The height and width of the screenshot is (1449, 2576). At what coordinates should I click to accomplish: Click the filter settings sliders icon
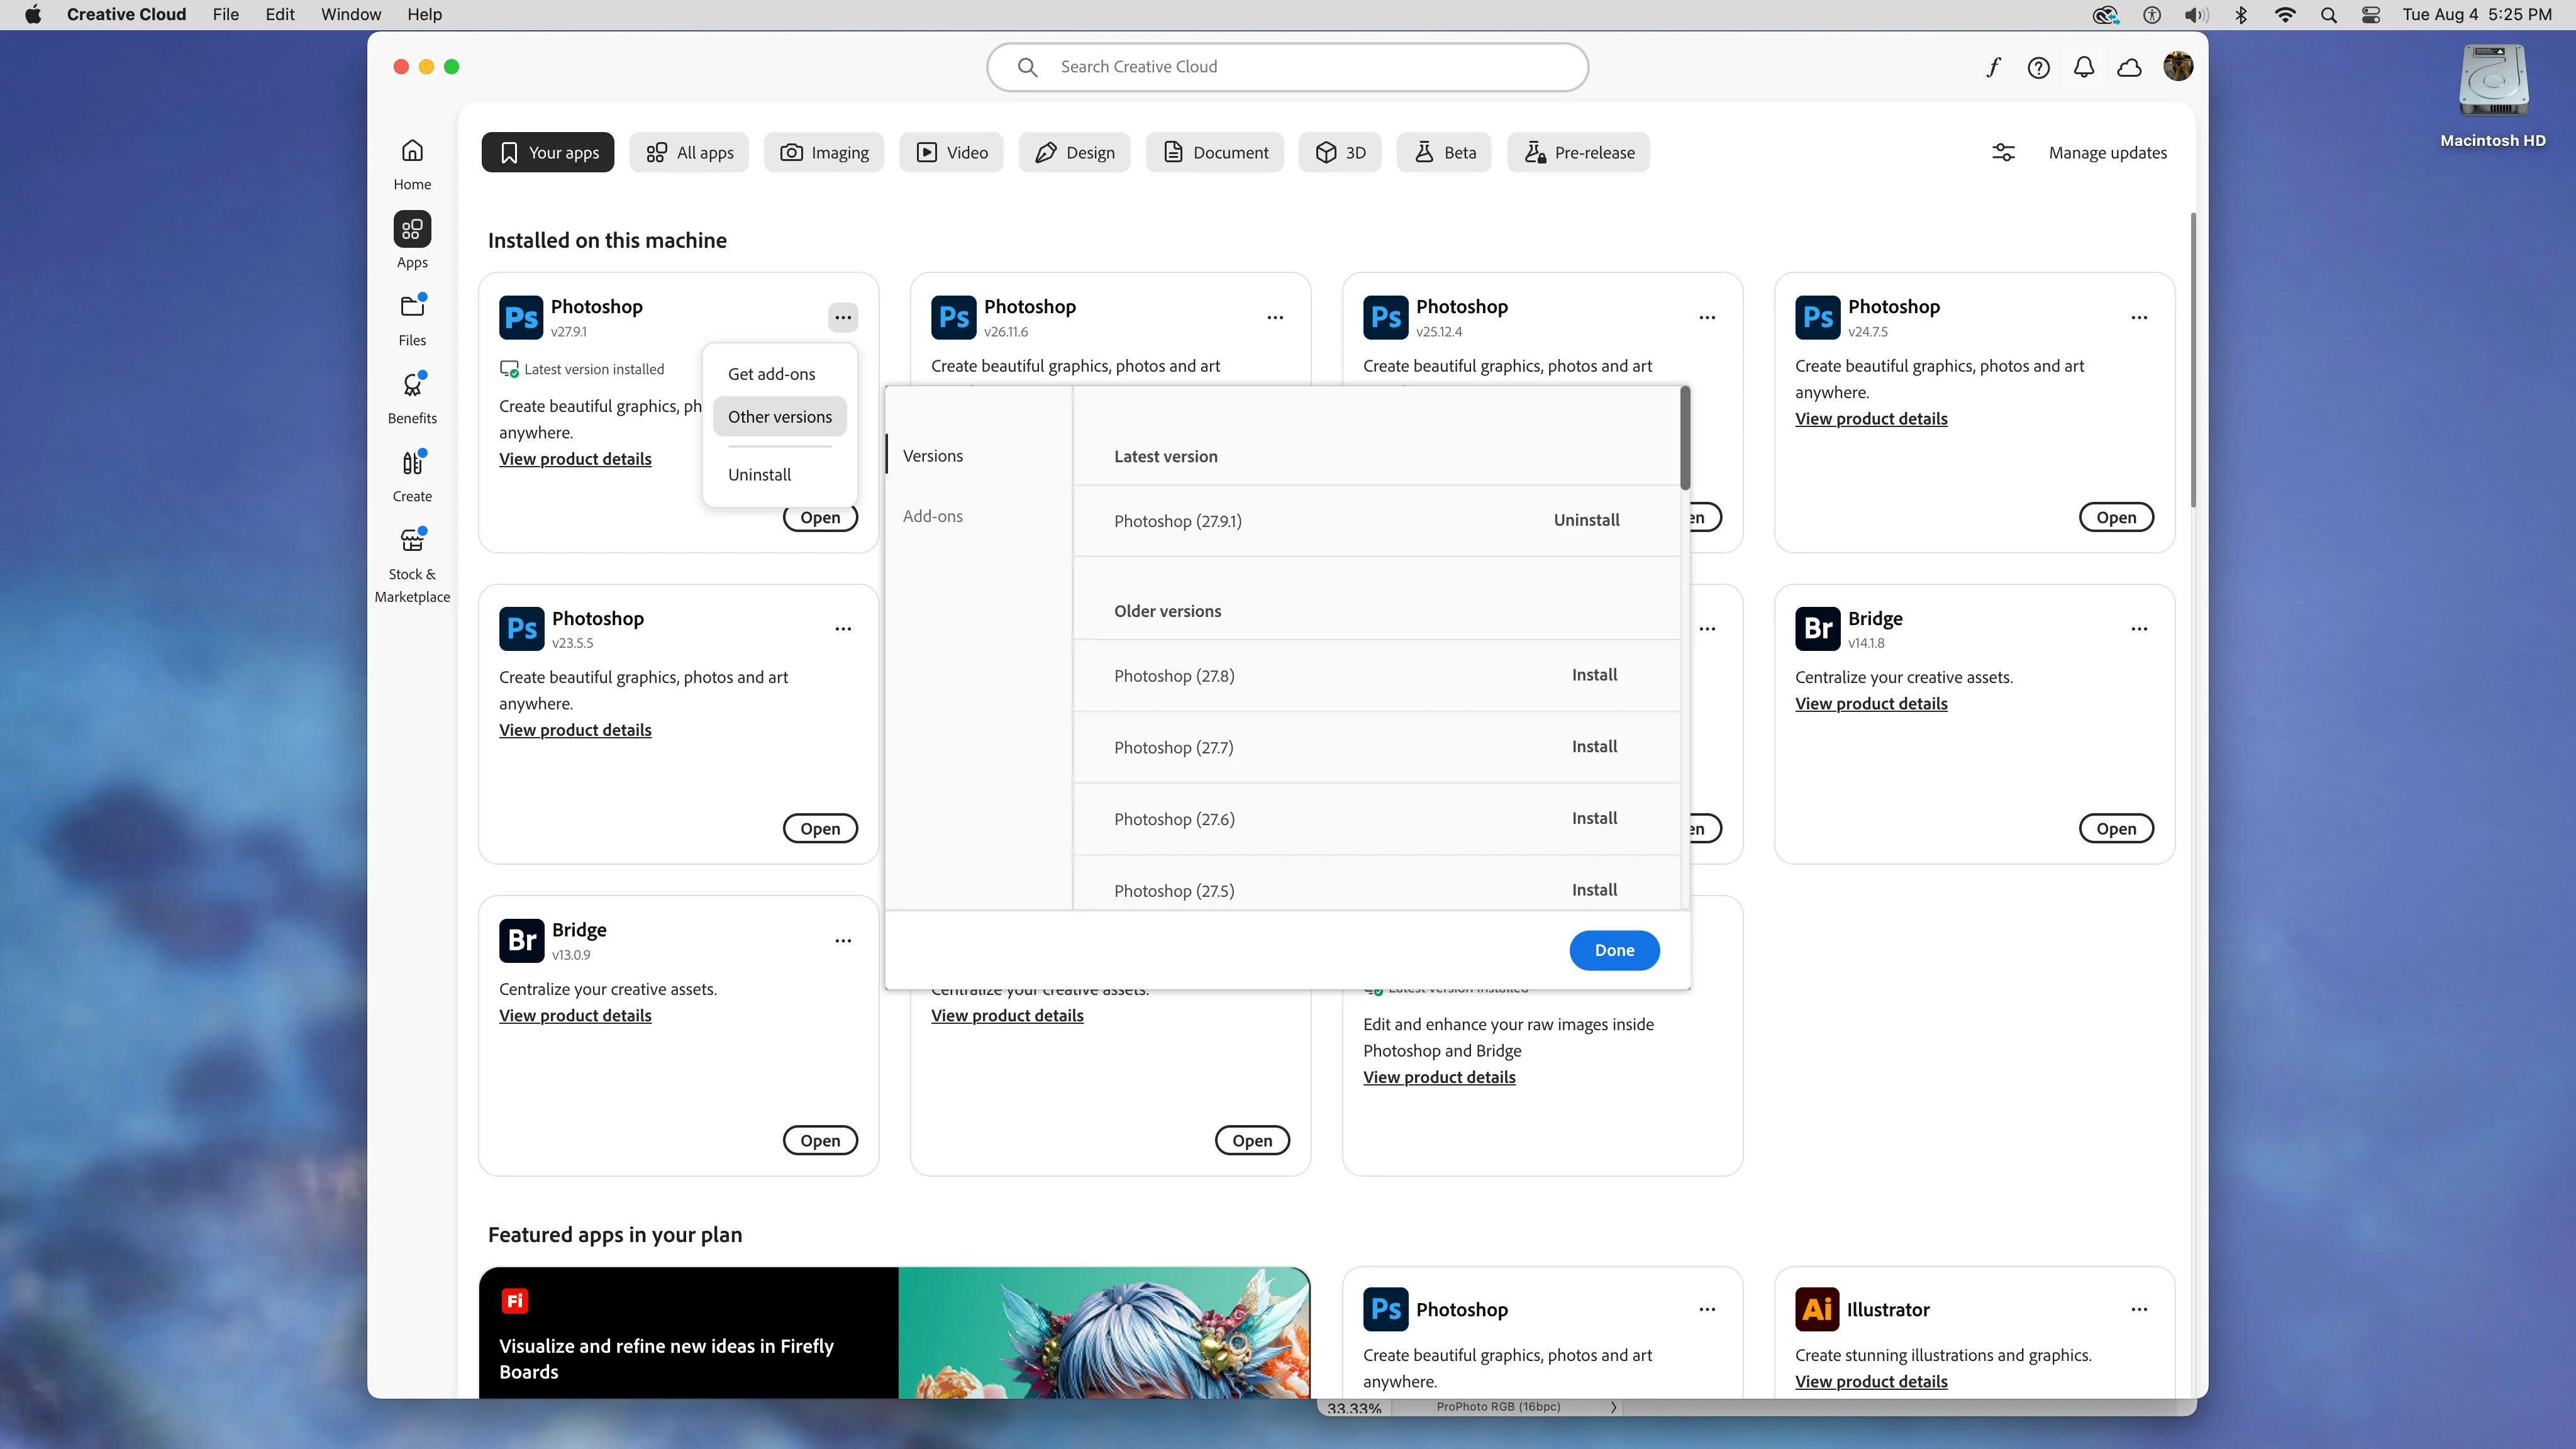[2003, 153]
